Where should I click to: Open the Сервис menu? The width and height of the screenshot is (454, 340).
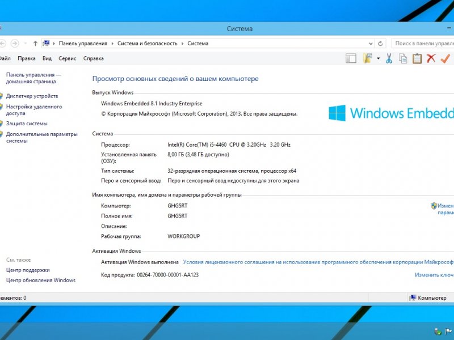tap(67, 58)
